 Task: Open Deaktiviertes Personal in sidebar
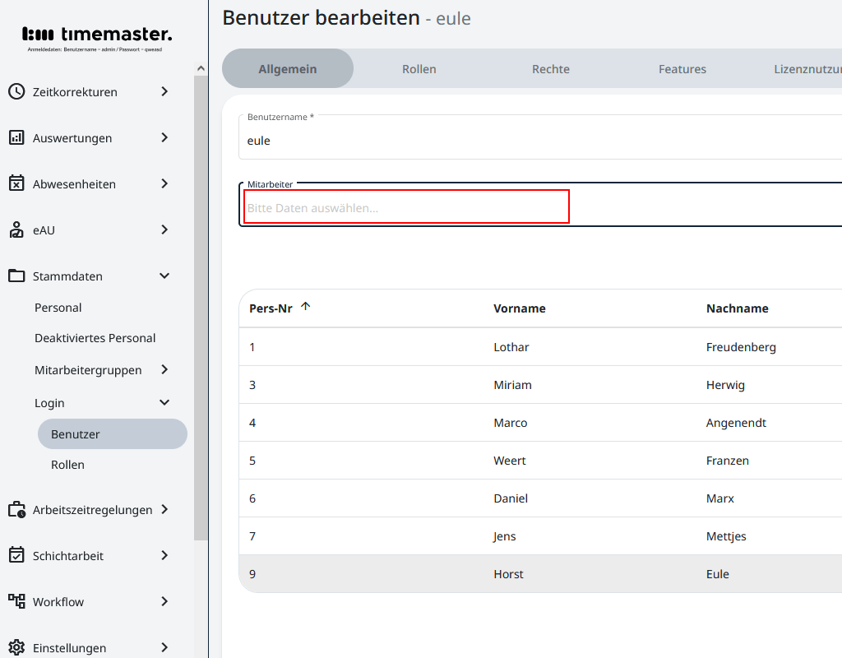point(95,338)
